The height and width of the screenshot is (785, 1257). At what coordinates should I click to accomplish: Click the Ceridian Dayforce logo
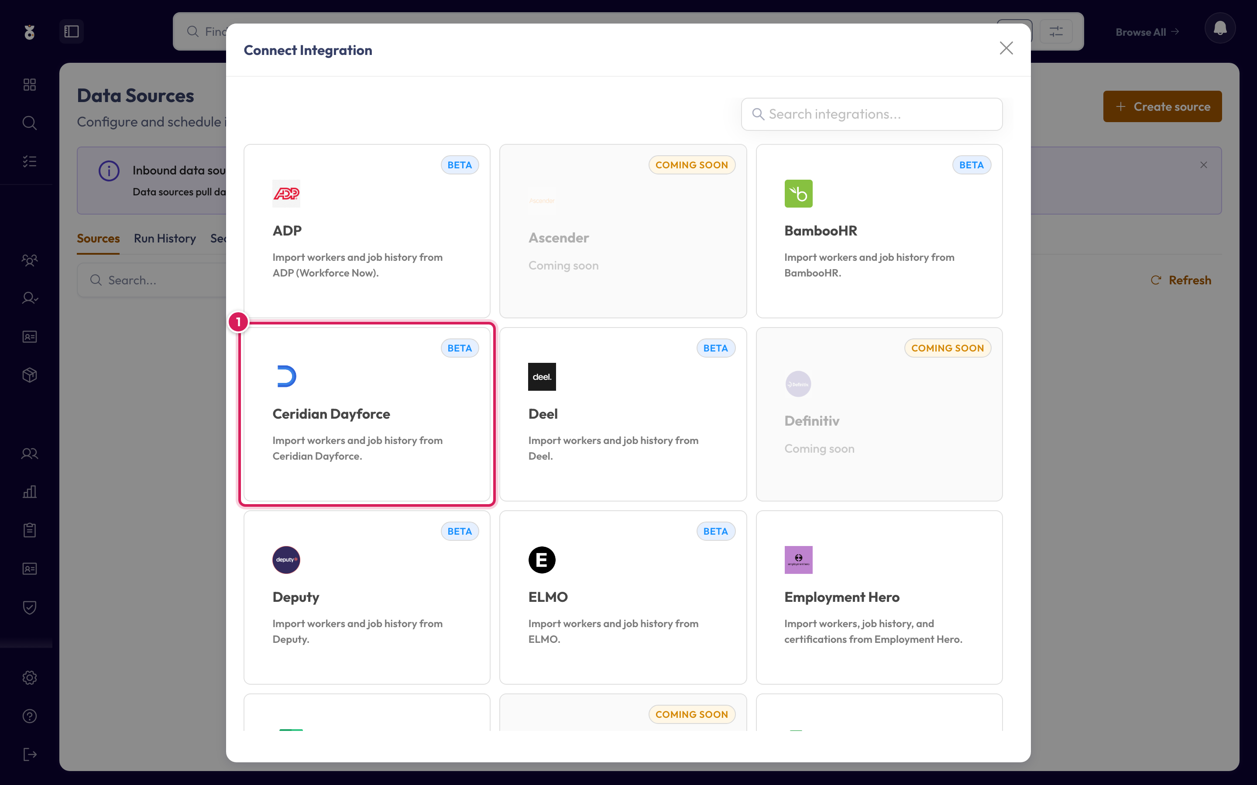pos(286,377)
